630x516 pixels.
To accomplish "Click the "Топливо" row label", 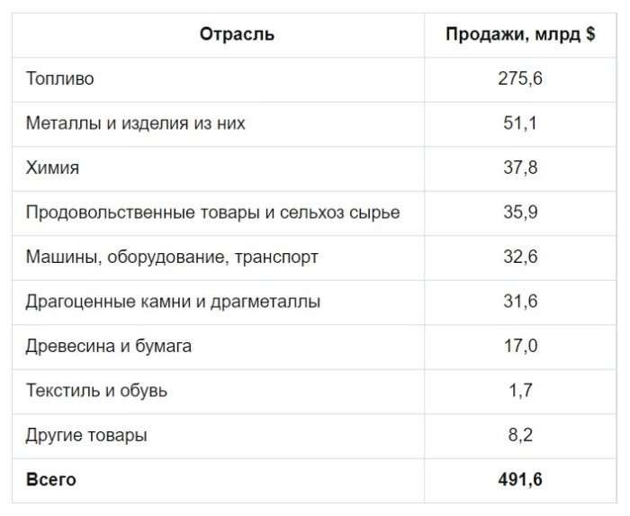I will point(60,79).
